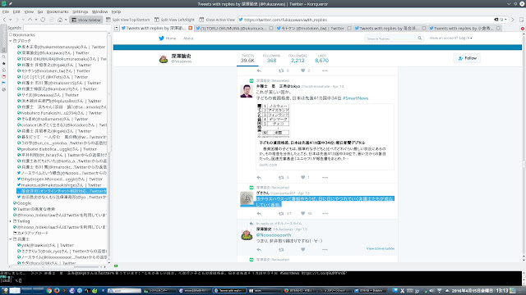
Task: Open the @Noooooooorth mention link
Action: coord(274,235)
